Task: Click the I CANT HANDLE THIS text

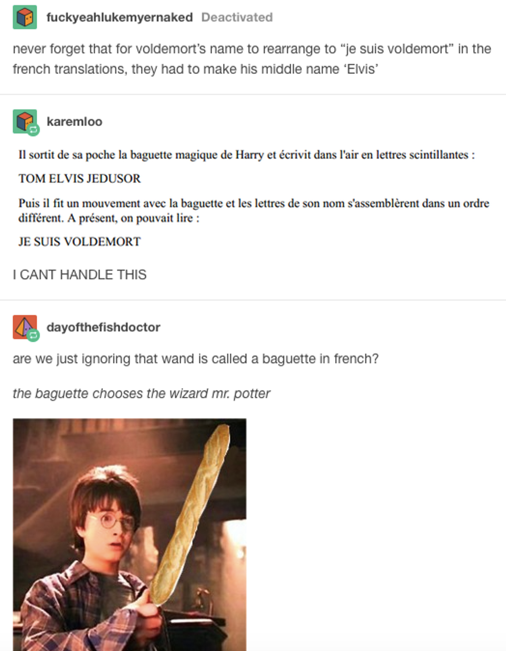Action: tap(80, 275)
